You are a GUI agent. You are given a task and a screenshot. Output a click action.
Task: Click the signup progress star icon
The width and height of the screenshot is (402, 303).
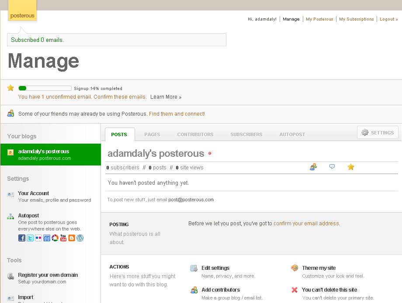tap(10, 88)
